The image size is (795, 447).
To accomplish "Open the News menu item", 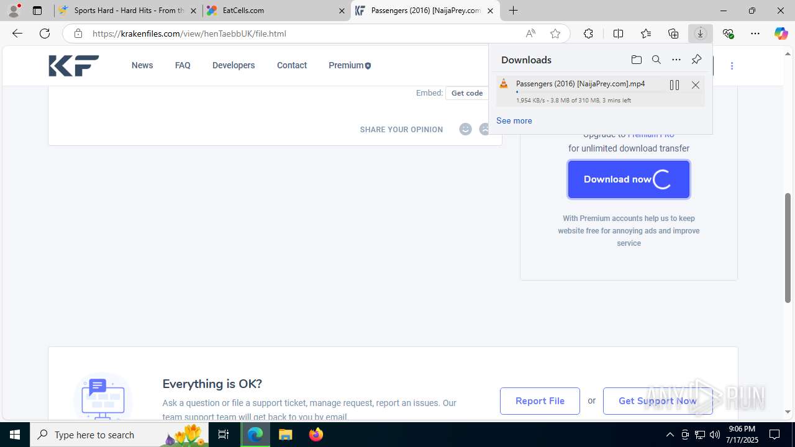I will point(142,65).
